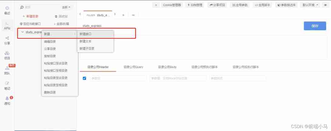Click the top toolbar expand arrow button
The width and height of the screenshot is (331, 131).
point(156,5)
